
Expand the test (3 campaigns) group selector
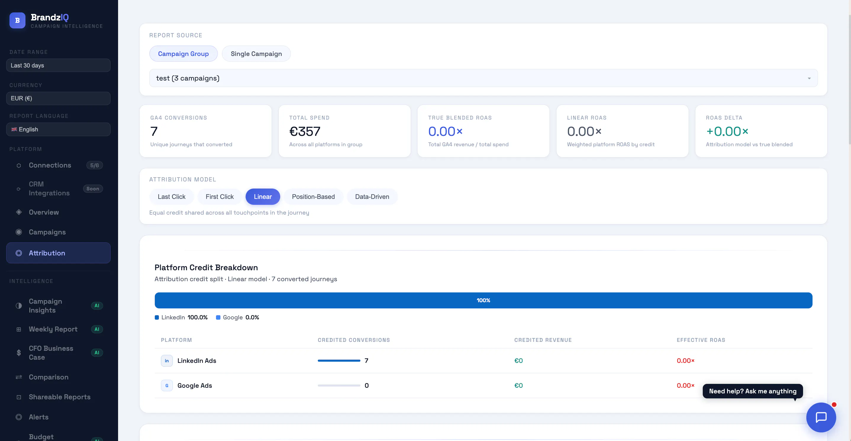point(483,78)
